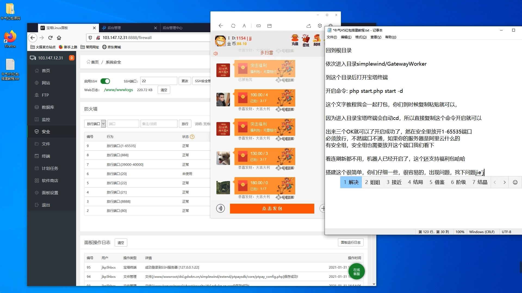Click the green 在线客服 floating button
This screenshot has height=293, width=522.
pyautogui.click(x=356, y=272)
